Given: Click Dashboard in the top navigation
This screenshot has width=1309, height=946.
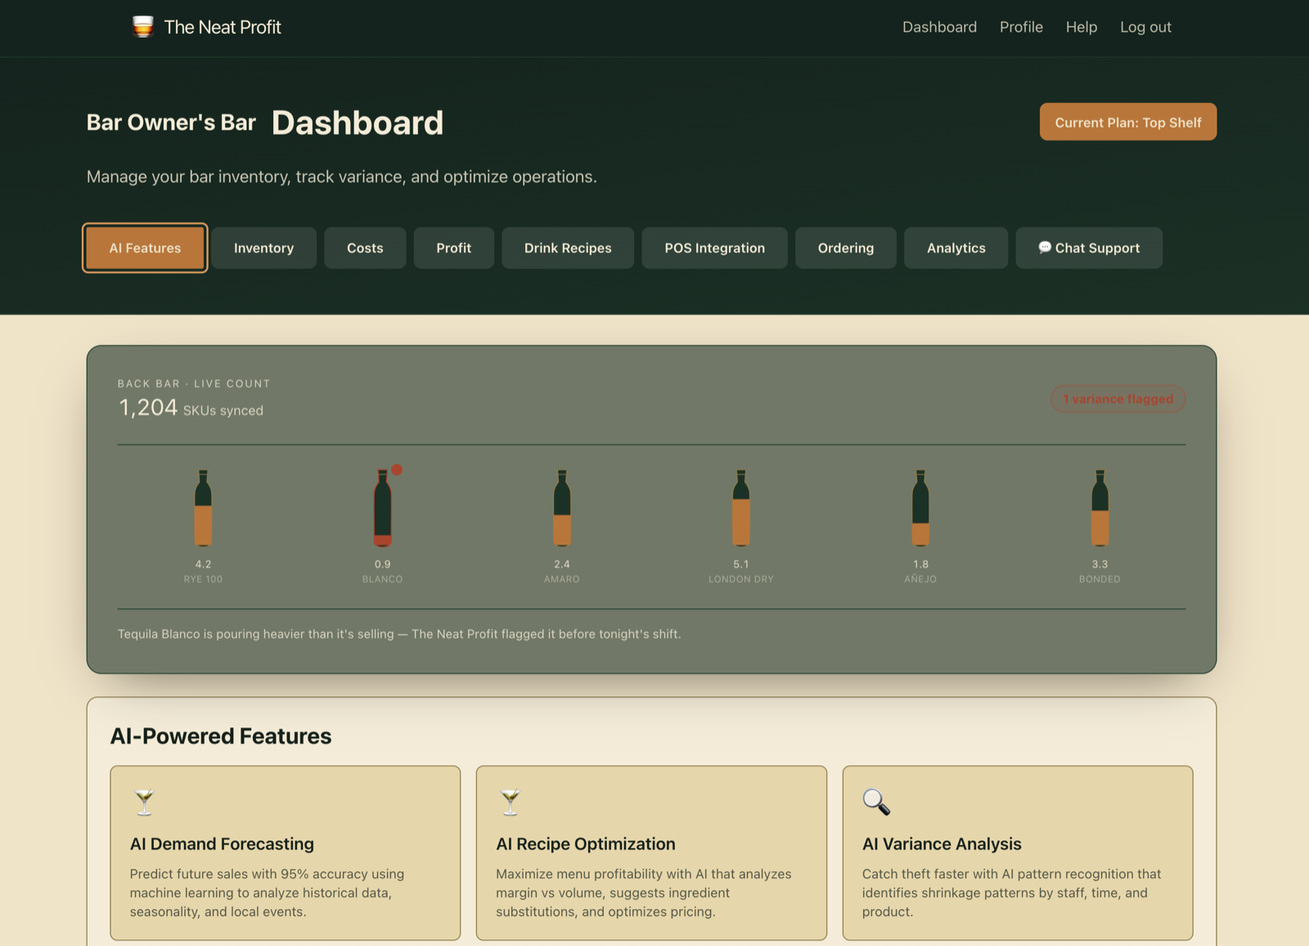Looking at the screenshot, I should tap(939, 27).
